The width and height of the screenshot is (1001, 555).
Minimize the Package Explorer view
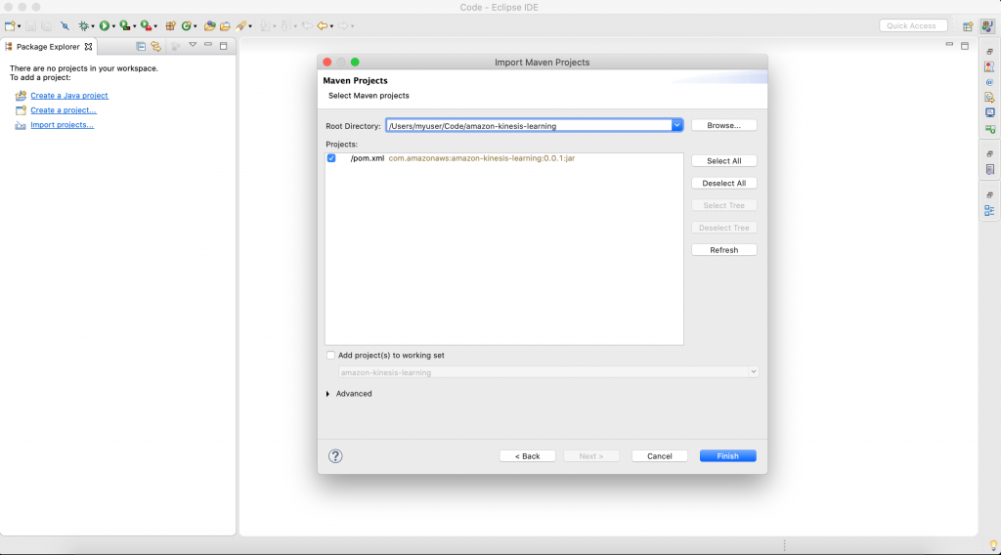tap(208, 45)
